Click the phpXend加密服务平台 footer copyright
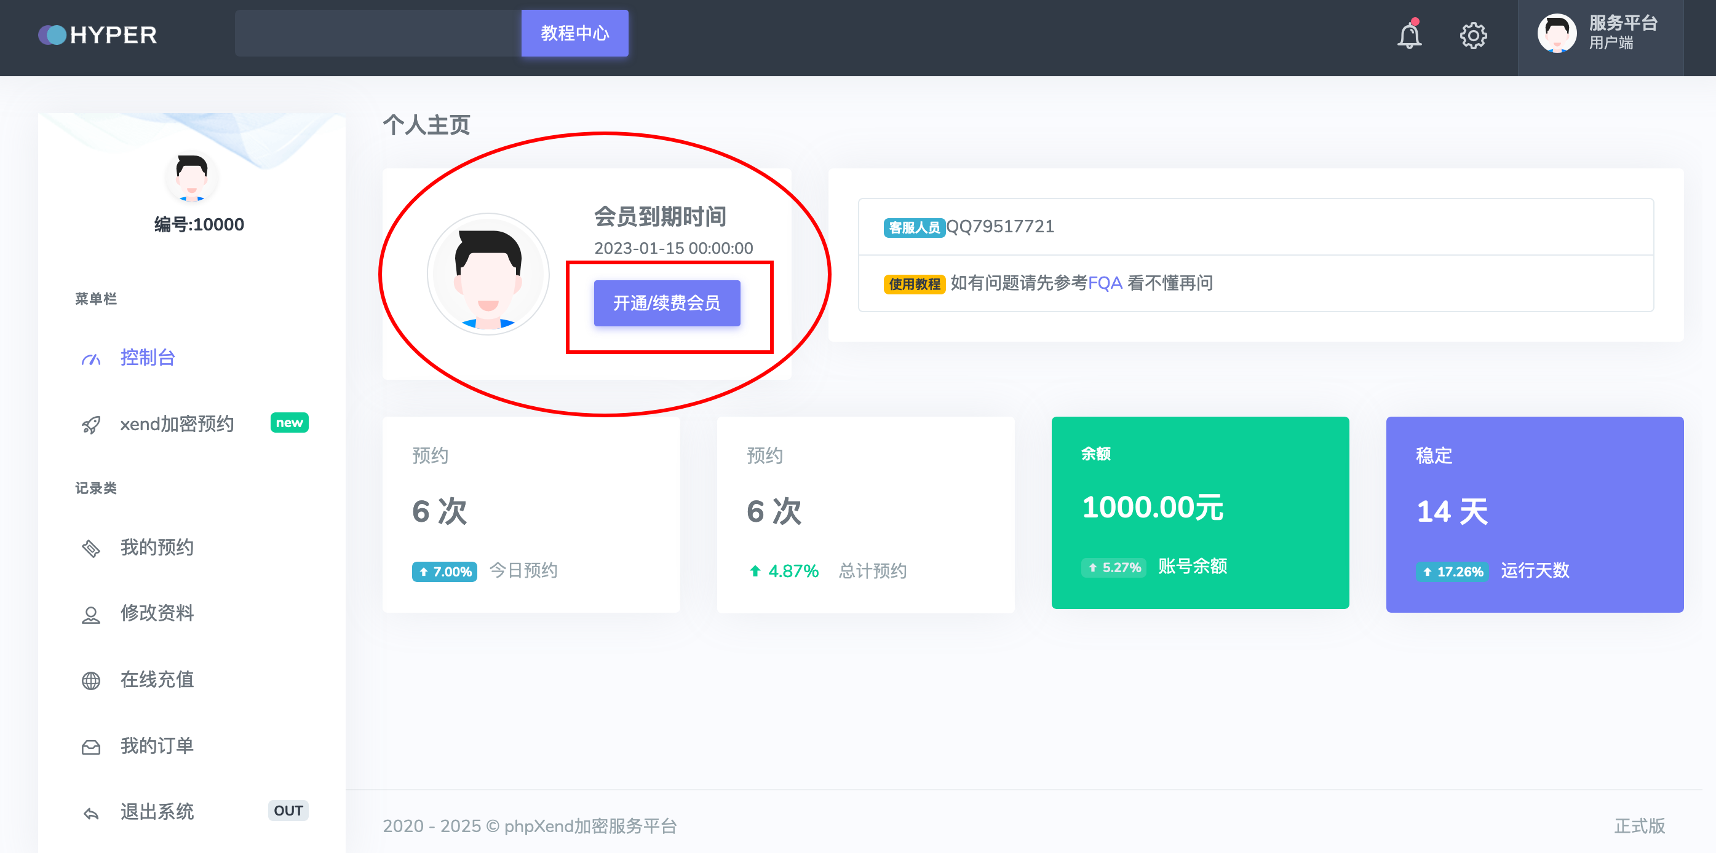1716x853 pixels. tap(530, 826)
